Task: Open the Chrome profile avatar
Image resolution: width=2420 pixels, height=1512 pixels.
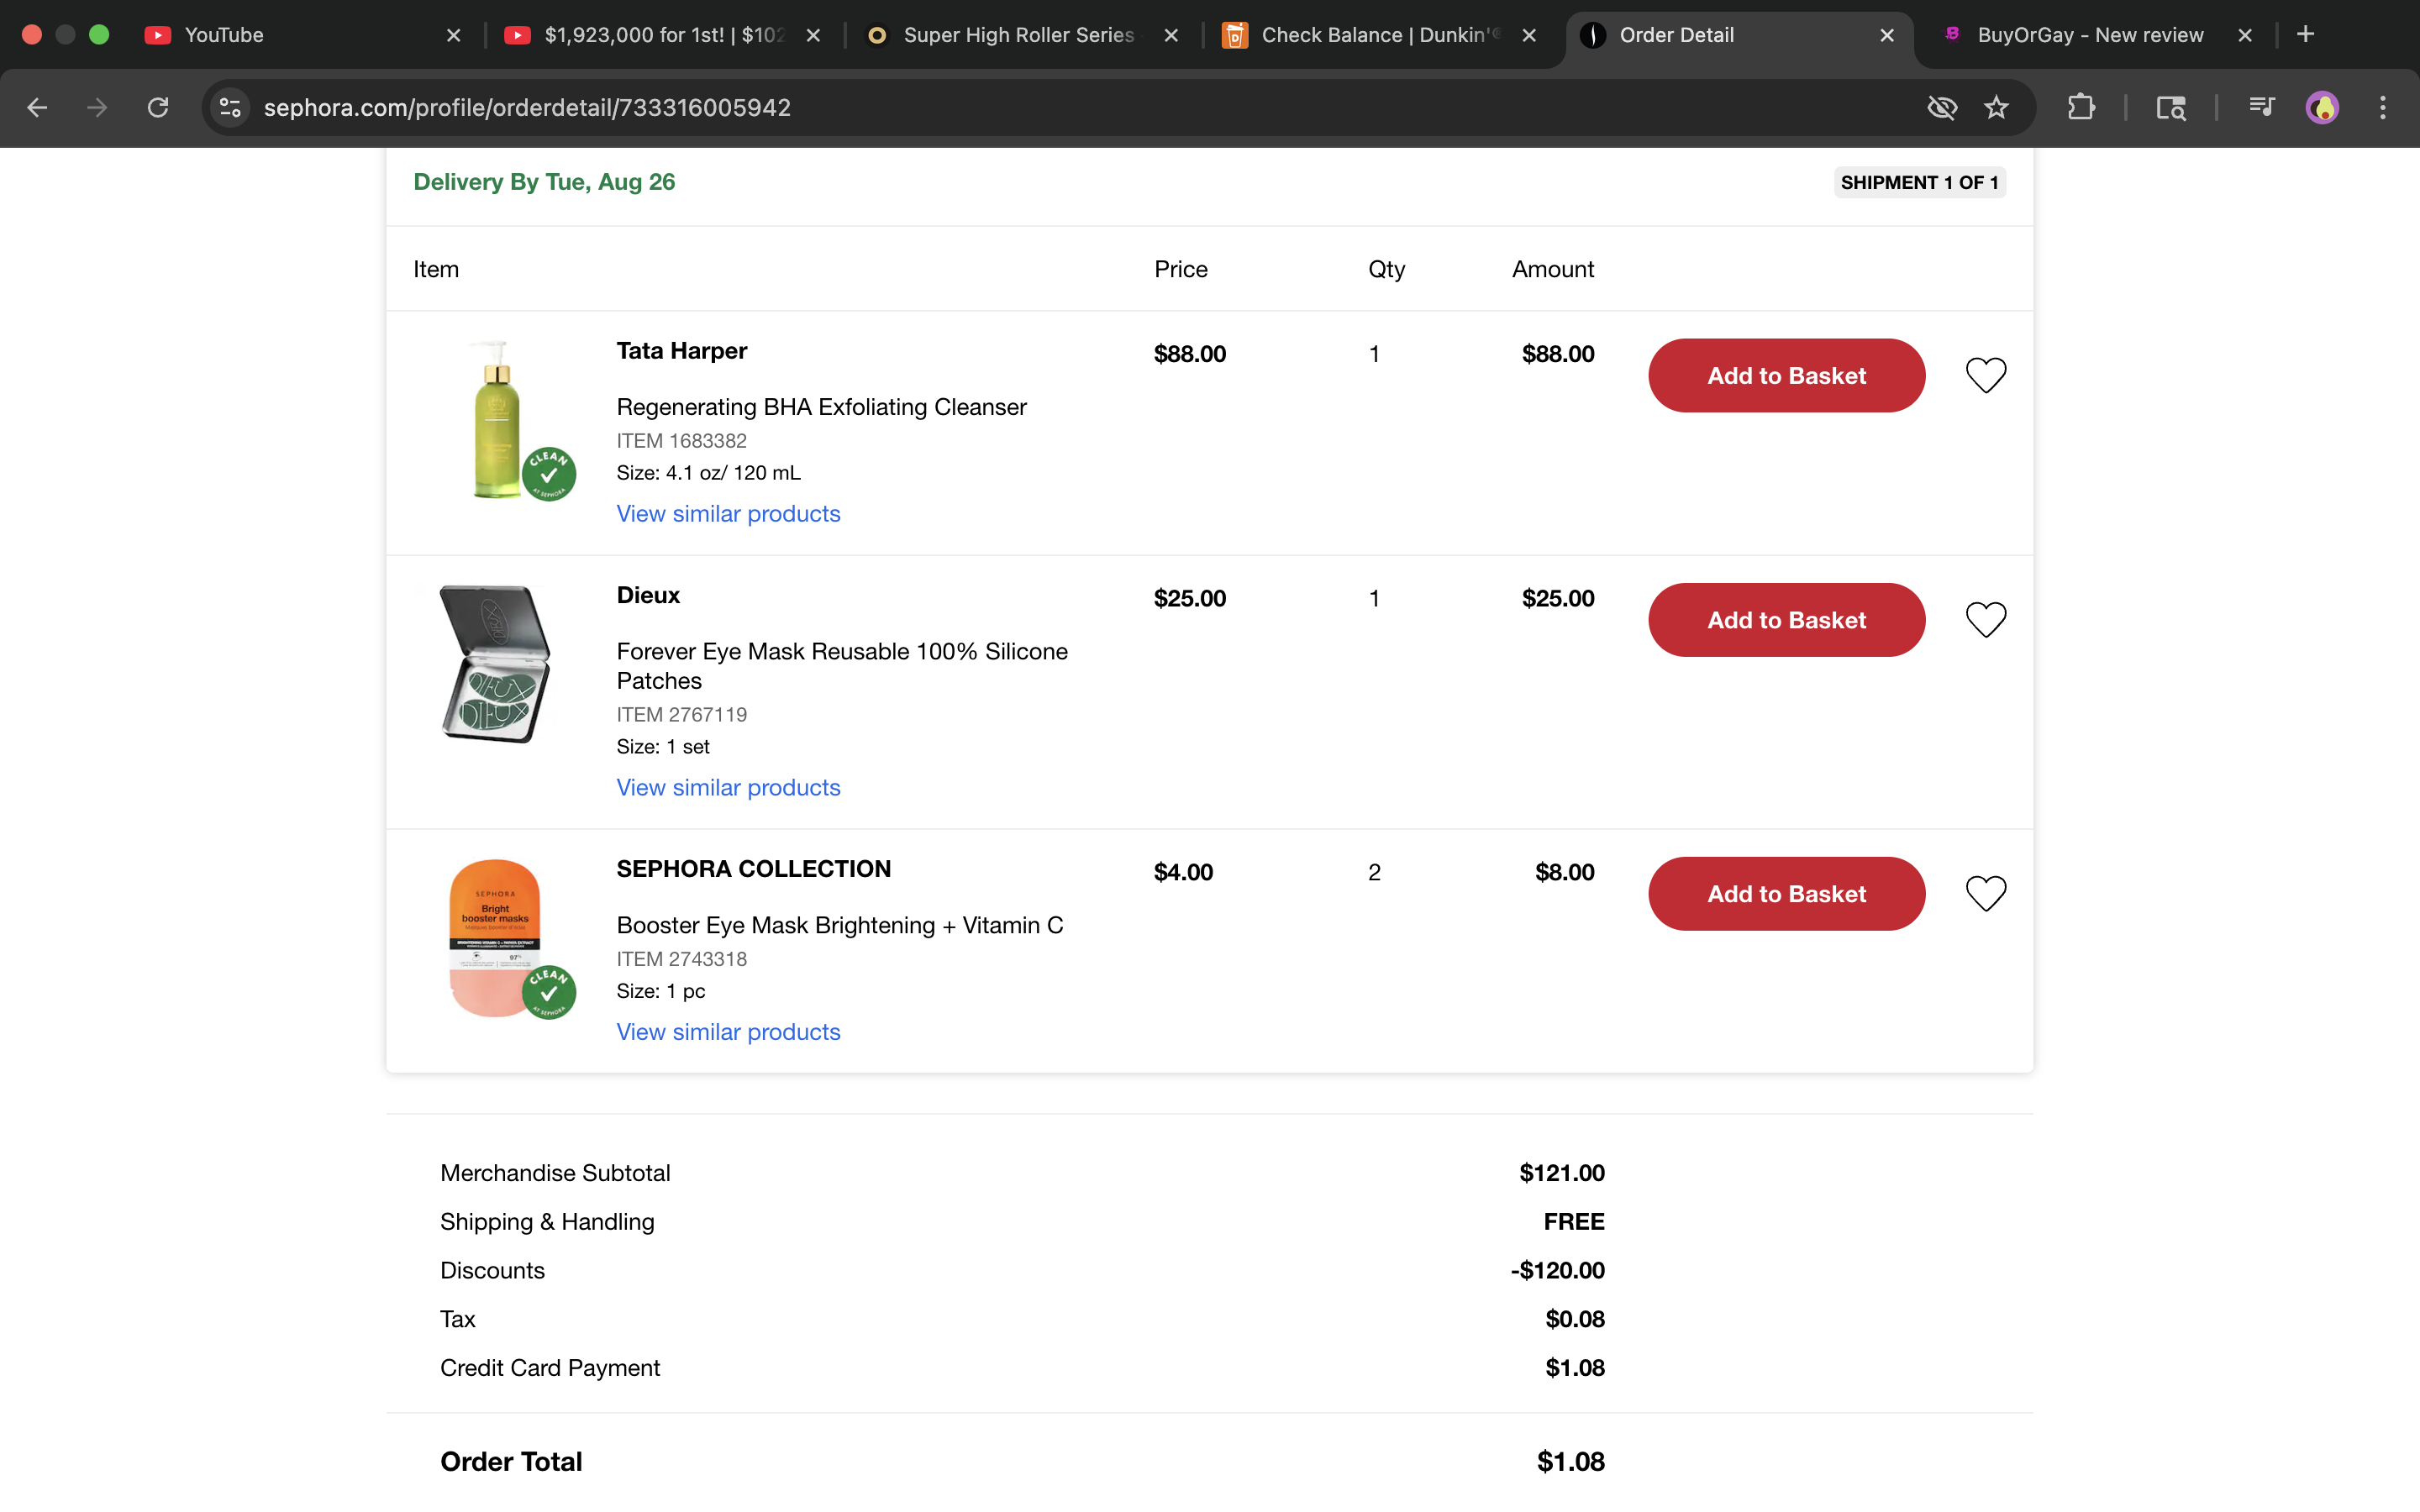Action: pyautogui.click(x=2322, y=107)
